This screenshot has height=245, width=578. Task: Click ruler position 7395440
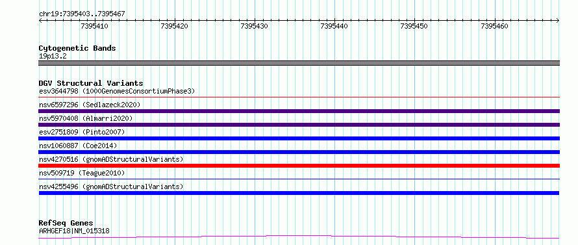pyautogui.click(x=334, y=26)
